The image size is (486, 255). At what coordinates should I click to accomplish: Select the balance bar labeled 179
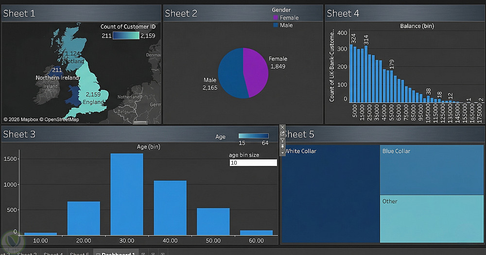click(x=391, y=86)
